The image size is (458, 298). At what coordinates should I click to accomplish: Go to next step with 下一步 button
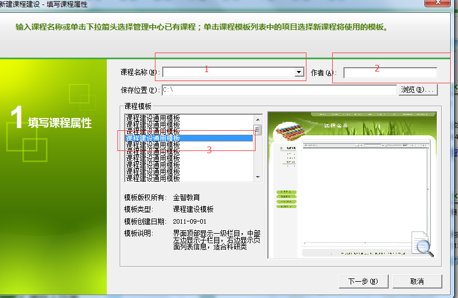coord(362,281)
